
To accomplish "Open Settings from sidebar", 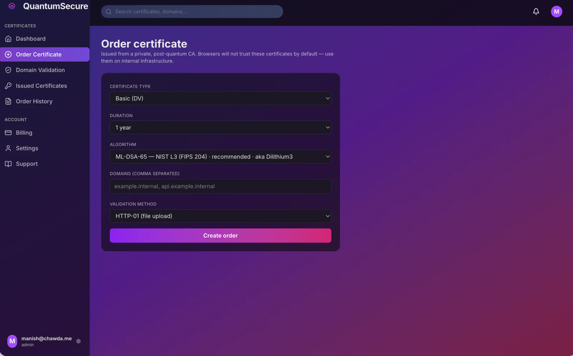I will point(45,148).
